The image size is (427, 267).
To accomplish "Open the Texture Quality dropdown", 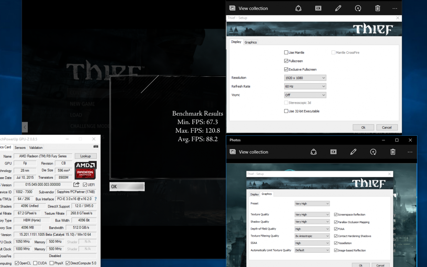I will click(312, 215).
